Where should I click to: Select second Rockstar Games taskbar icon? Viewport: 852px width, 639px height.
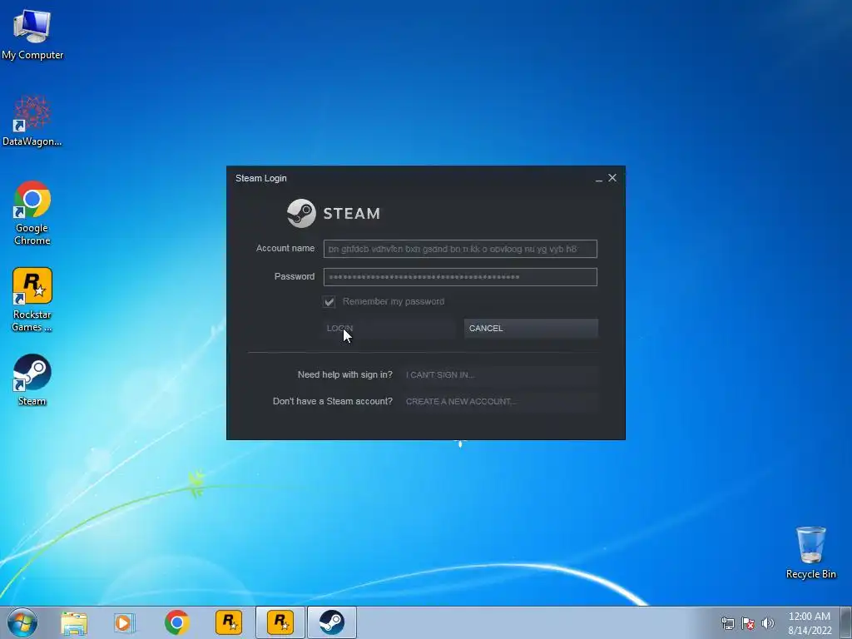(280, 622)
